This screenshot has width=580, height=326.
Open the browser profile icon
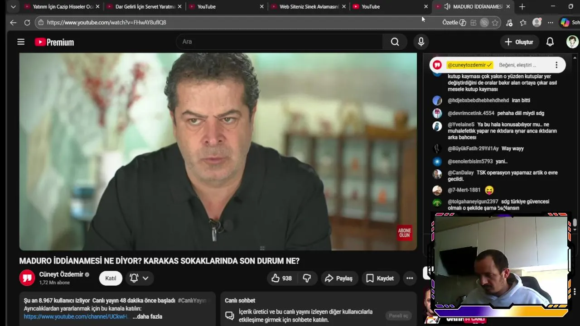537,22
